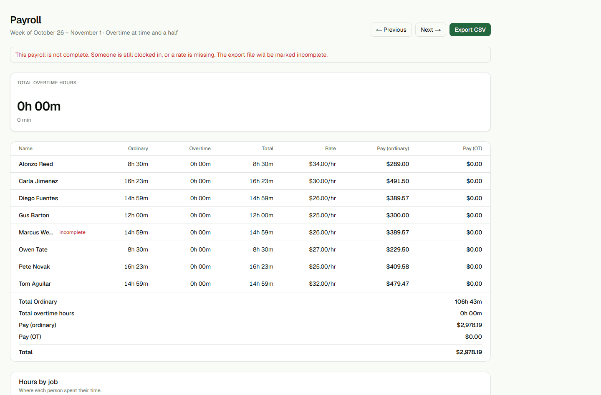Click the Overtime column header
Viewport: 601px width, 395px height.
[x=200, y=148]
